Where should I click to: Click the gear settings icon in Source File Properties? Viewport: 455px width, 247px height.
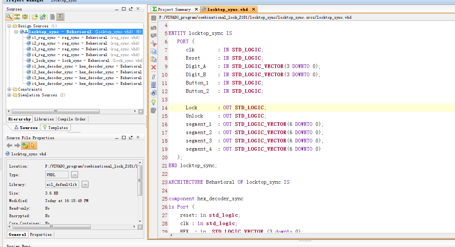(x=25, y=146)
